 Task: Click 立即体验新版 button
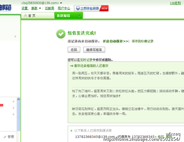[91, 8]
